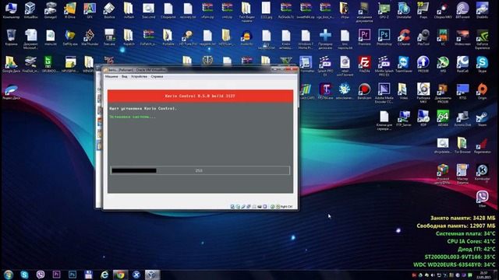Viewport: 499px width, 280px height.
Task: Switch to VirtualBox cube taskbar button
Action: click(x=152, y=275)
